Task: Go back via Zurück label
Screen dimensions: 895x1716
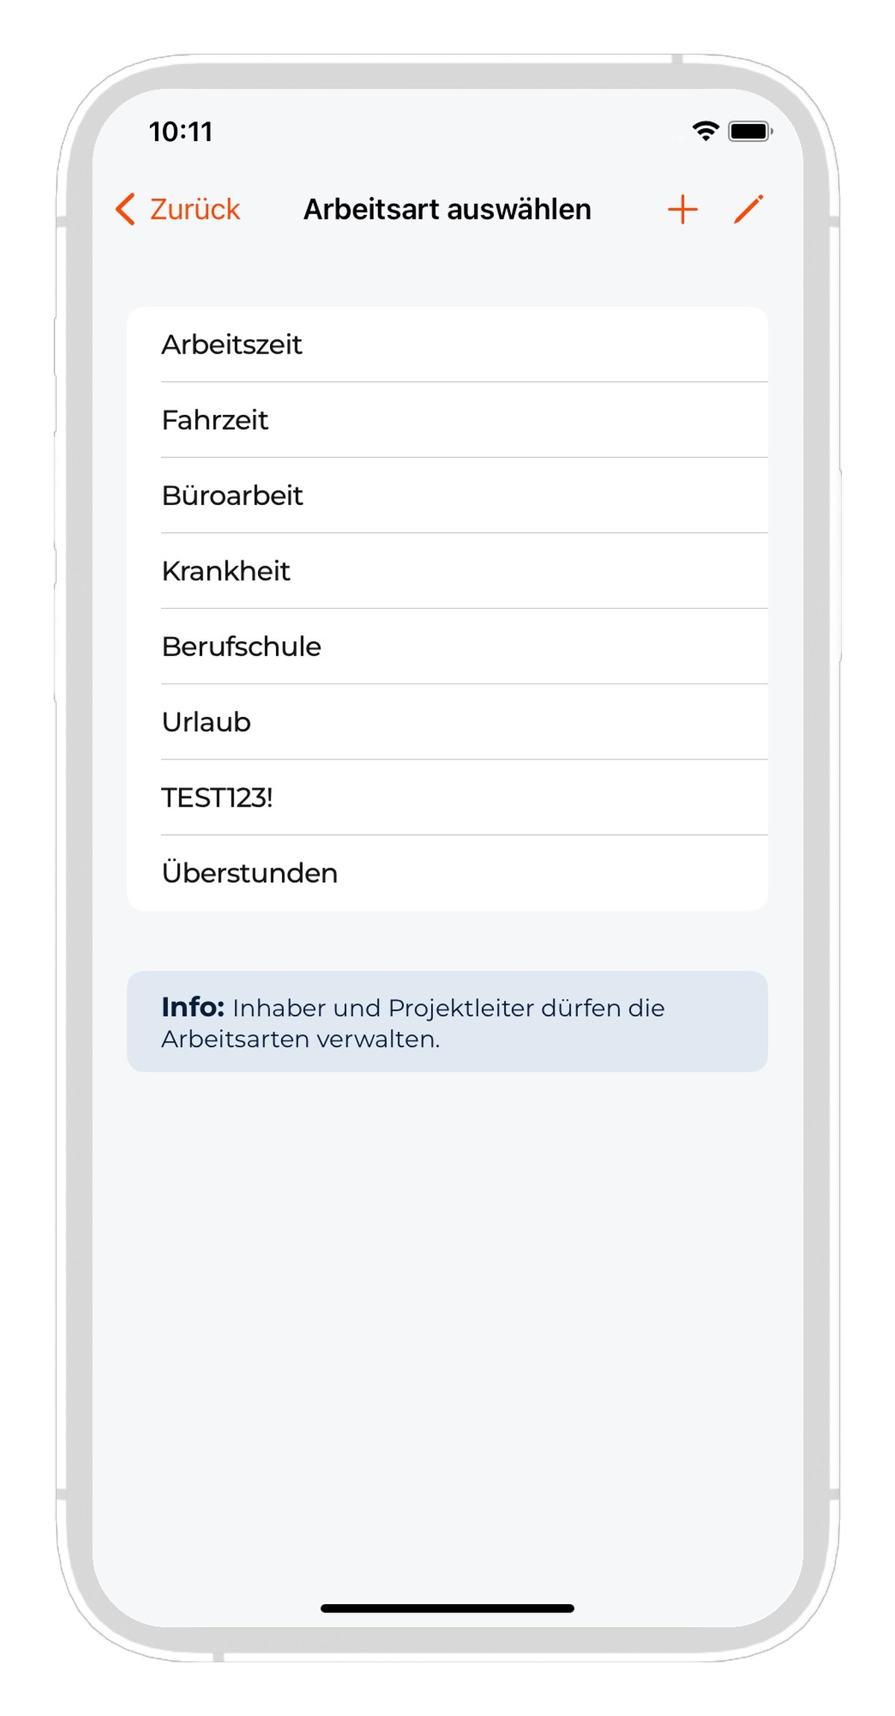Action: pos(195,210)
